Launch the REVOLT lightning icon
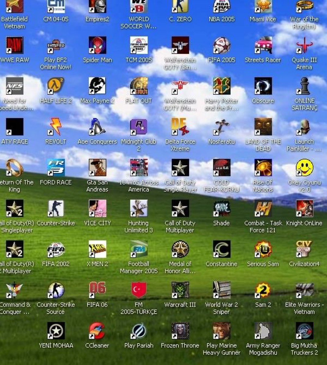 (x=56, y=127)
